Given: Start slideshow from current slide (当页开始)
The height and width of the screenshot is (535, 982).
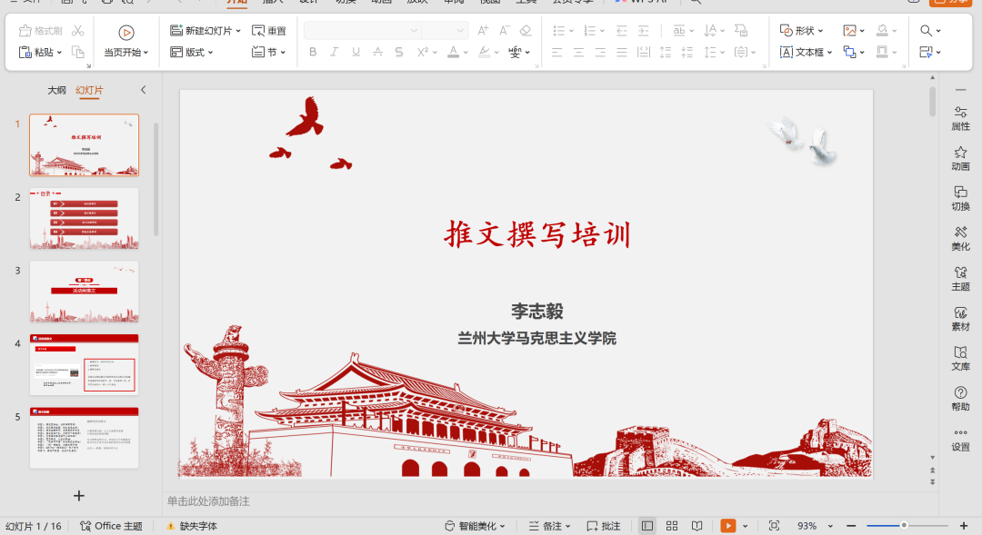Looking at the screenshot, I should coord(125,41).
